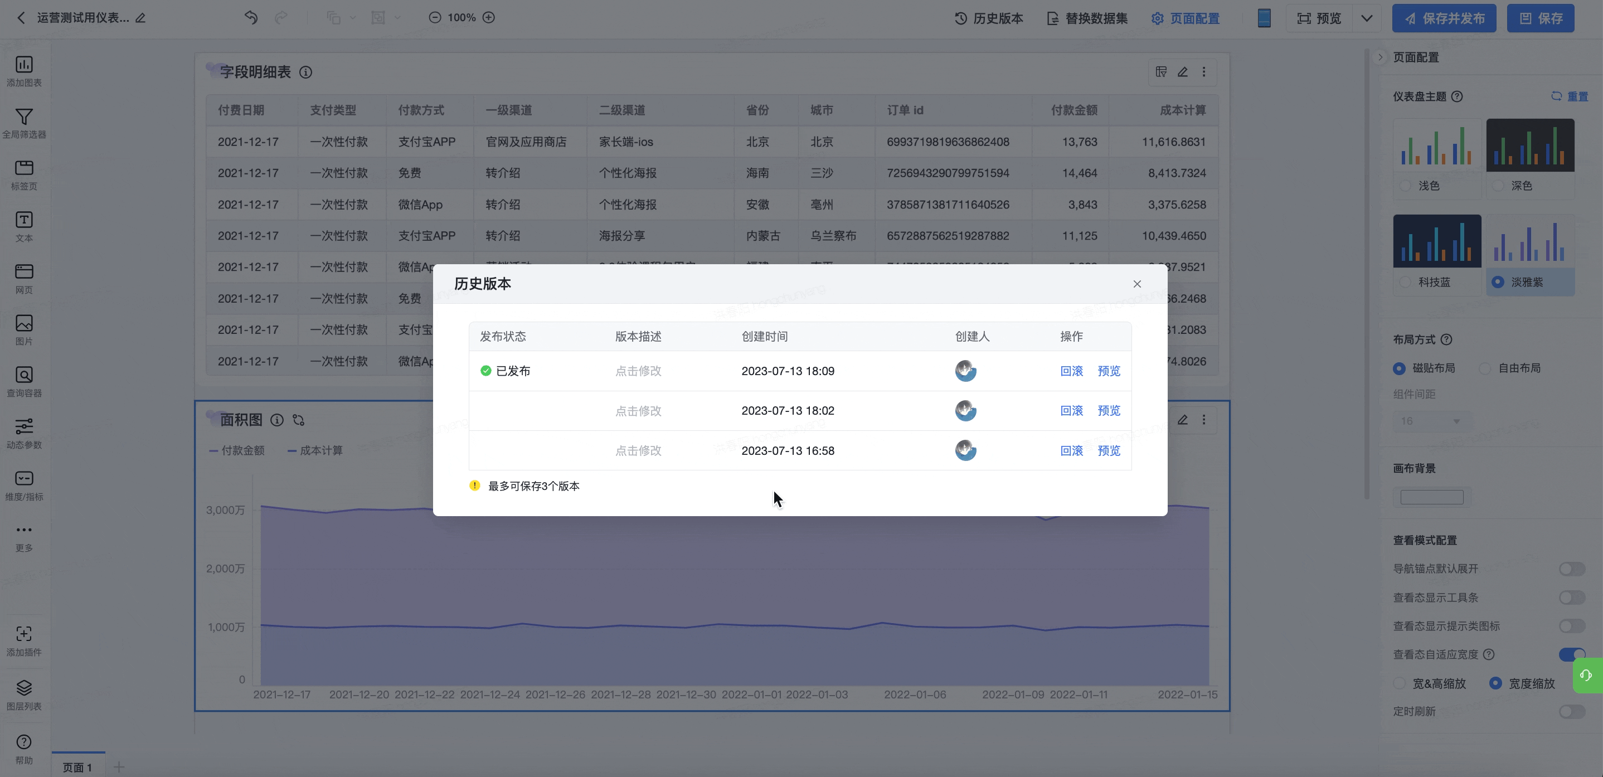Open the Replace Dataset (替换数据集) menu
1603x777 pixels.
click(x=1087, y=18)
